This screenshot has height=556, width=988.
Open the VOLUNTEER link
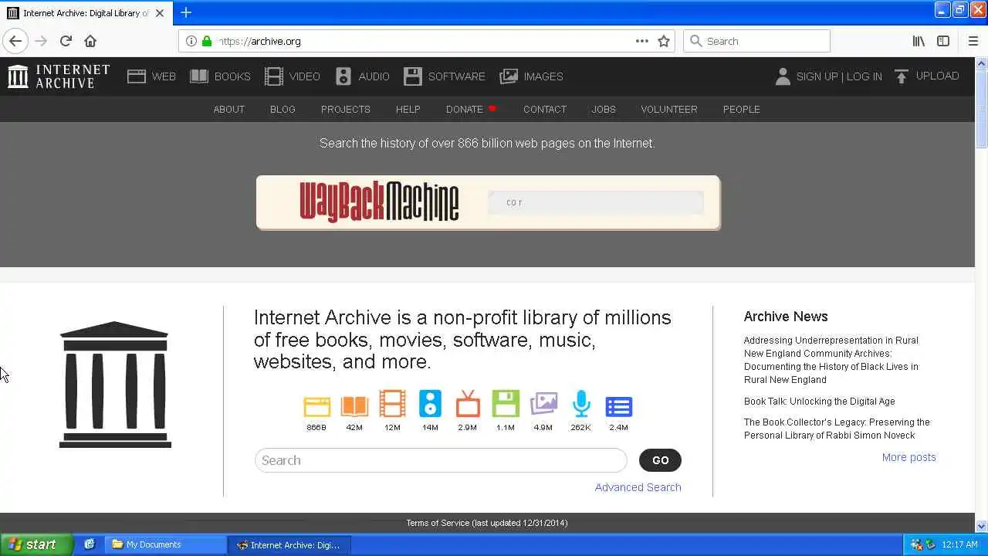pyautogui.click(x=669, y=110)
